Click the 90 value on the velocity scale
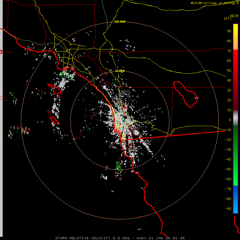Viewport: 240px width, 240px height. (x=229, y=31)
